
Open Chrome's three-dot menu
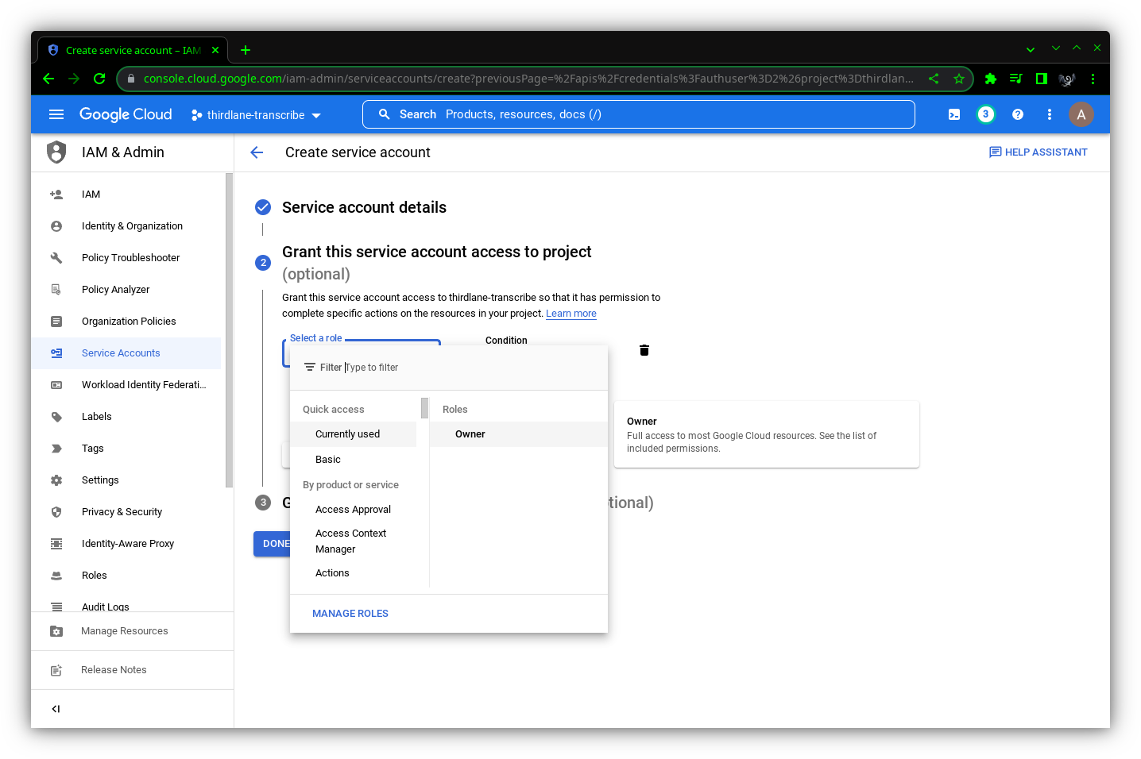(1093, 79)
